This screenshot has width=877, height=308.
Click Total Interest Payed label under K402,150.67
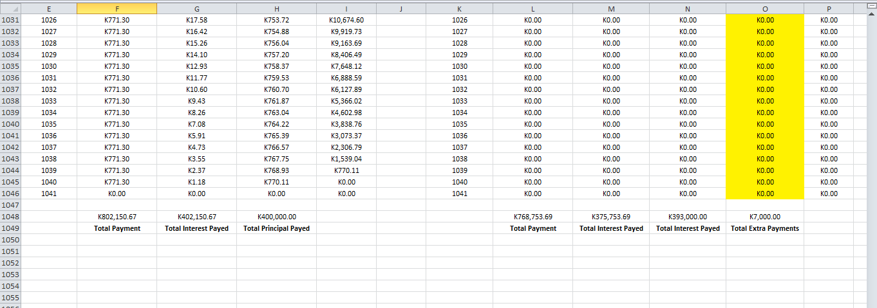196,228
